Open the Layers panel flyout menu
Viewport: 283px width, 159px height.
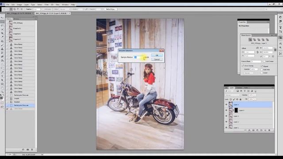coord(272,88)
